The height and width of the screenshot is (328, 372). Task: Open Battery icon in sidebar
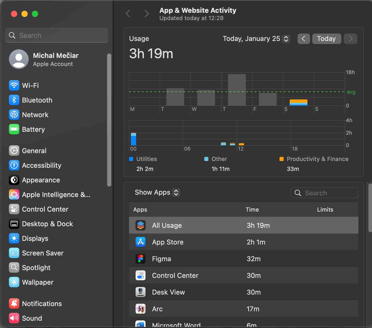(x=14, y=129)
